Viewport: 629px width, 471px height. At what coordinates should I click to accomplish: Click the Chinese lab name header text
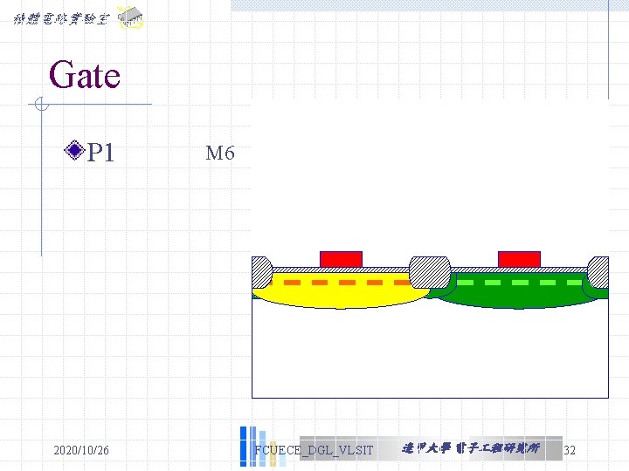point(61,18)
